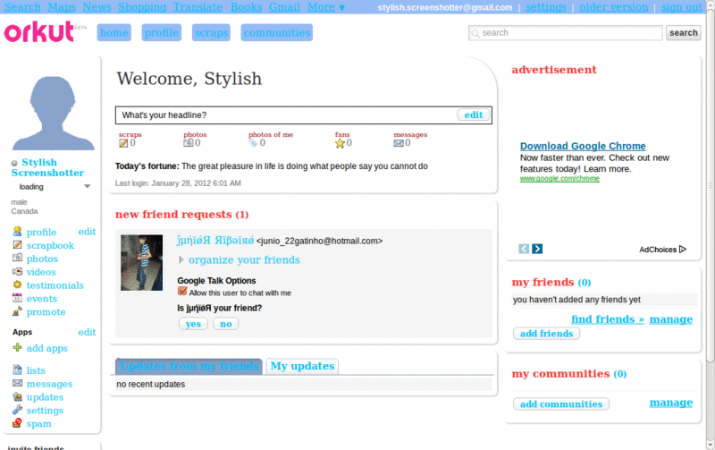715x450 pixels.
Task: Open the older version link
Action: tap(613, 7)
